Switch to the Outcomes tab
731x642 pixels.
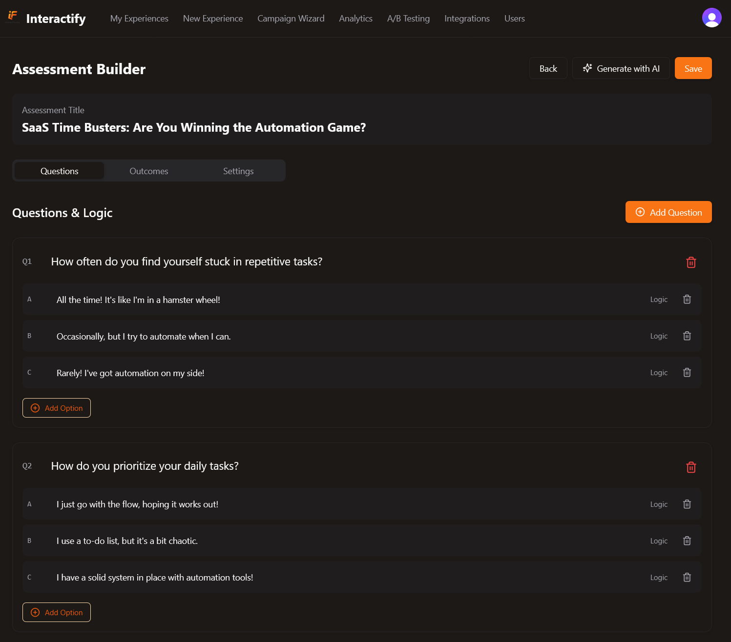149,171
